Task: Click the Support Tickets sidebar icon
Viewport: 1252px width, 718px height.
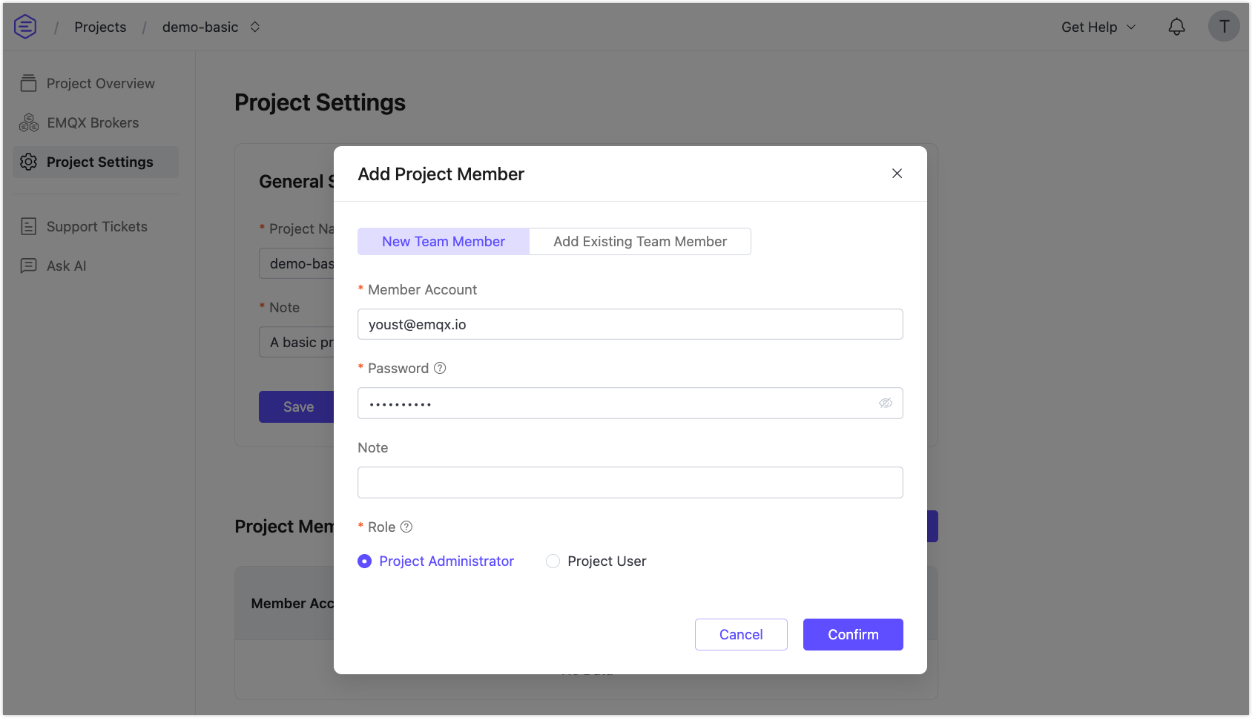Action: [x=29, y=227]
